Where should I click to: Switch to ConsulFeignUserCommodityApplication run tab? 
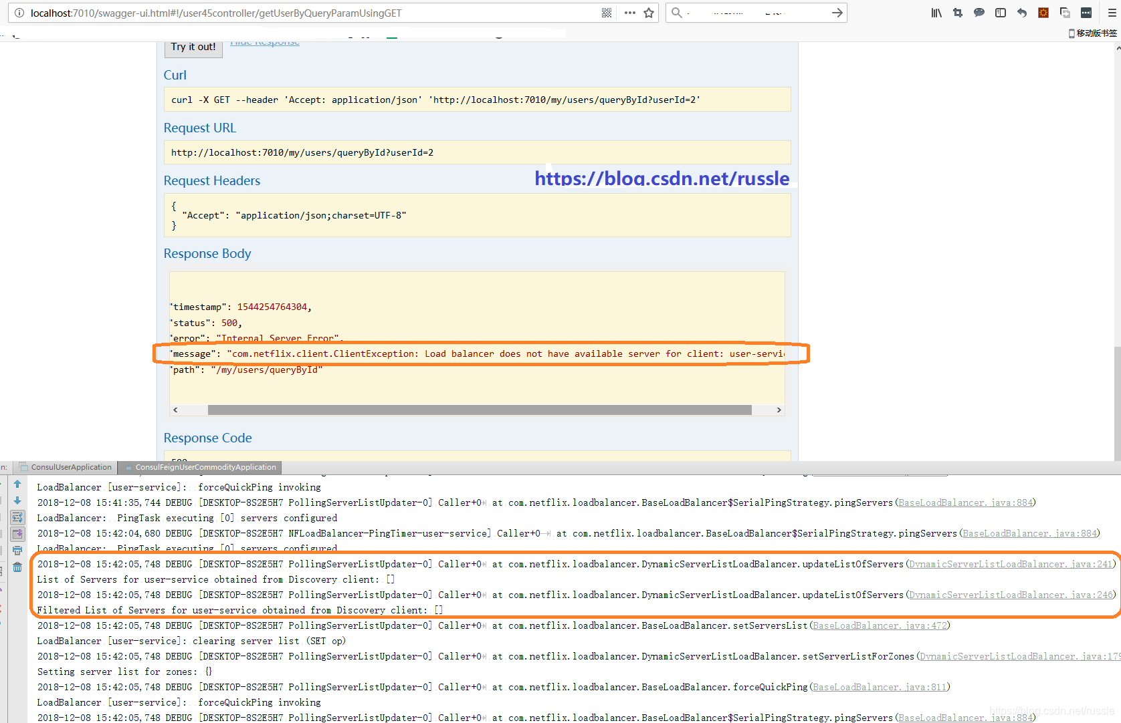point(200,467)
